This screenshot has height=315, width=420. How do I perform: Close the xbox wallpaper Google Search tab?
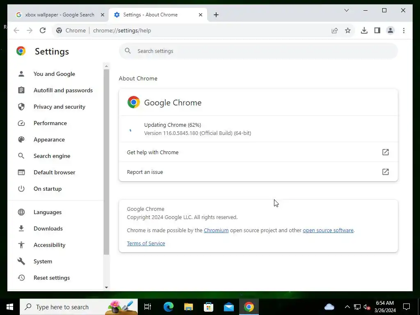pos(102,15)
